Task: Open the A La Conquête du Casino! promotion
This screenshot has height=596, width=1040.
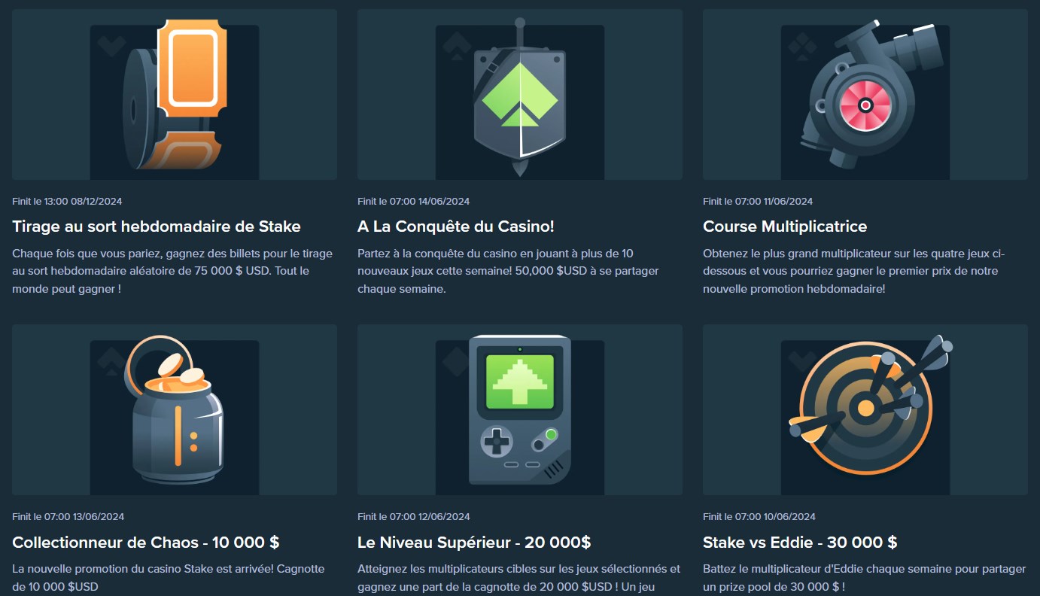Action: coord(456,227)
